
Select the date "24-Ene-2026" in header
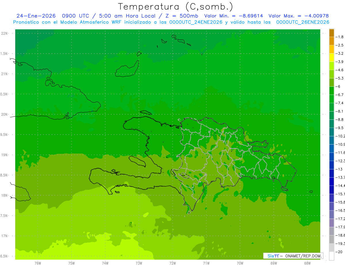tap(36, 16)
